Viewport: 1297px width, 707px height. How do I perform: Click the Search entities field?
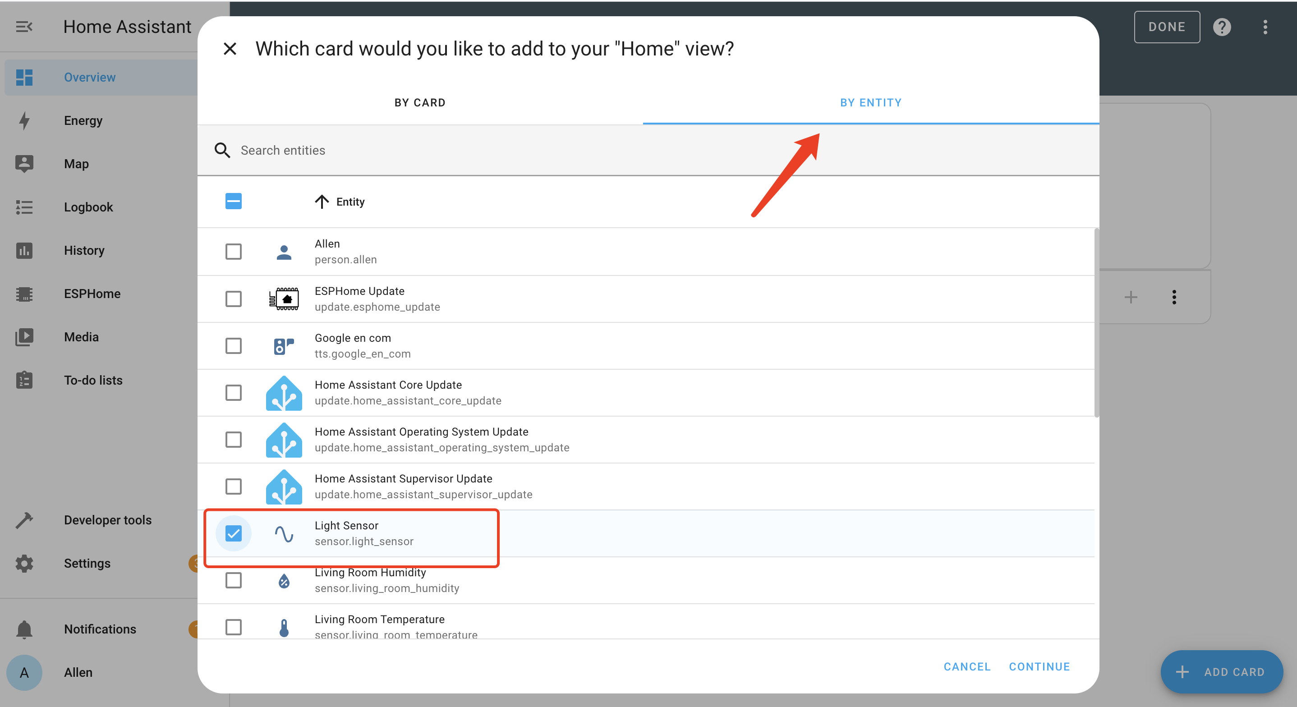(648, 150)
